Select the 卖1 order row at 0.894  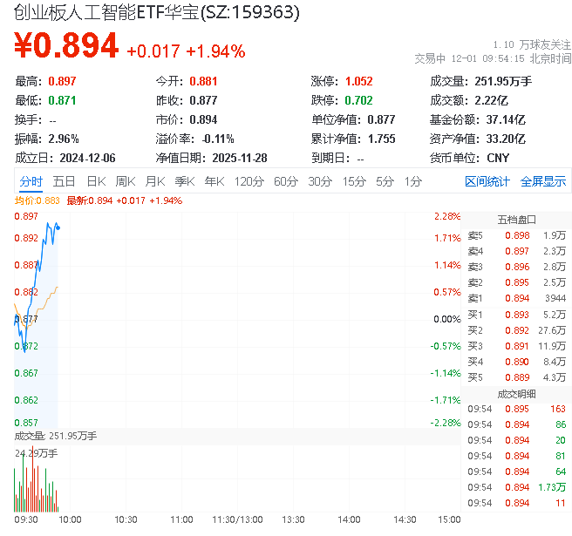(x=516, y=298)
